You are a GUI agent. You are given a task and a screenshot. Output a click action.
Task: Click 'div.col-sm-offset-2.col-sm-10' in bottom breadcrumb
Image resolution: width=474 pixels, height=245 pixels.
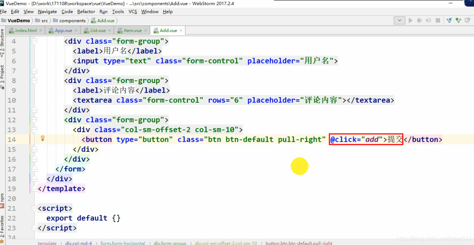point(226,243)
